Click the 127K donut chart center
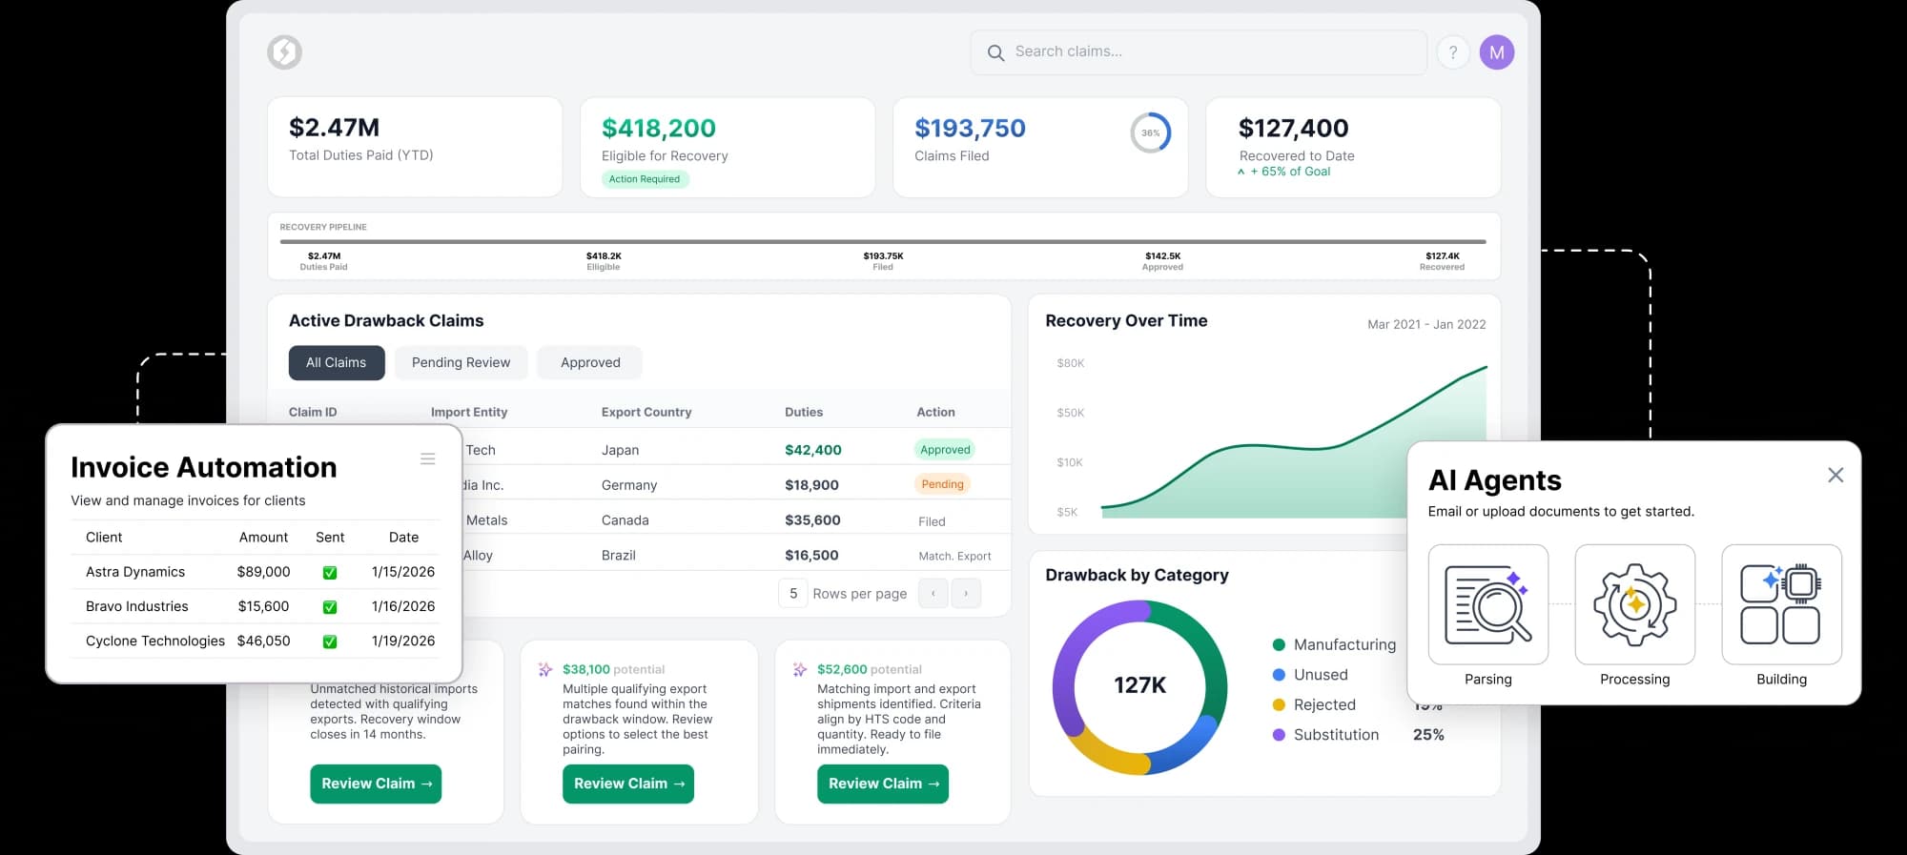This screenshot has height=855, width=1907. [1140, 685]
